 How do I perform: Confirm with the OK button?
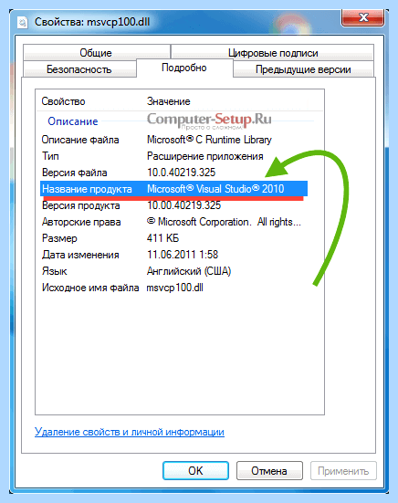pos(195,471)
